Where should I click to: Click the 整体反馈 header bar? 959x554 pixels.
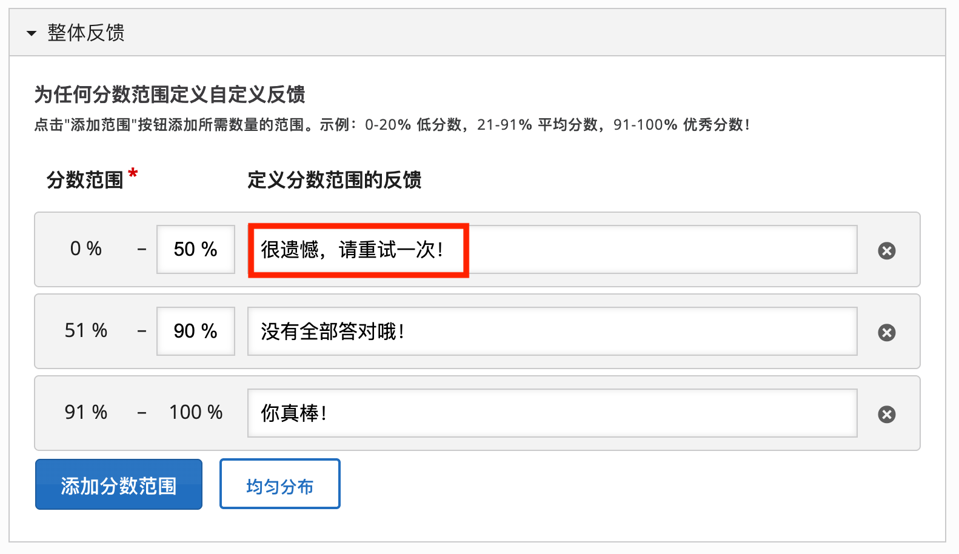[242, 33]
